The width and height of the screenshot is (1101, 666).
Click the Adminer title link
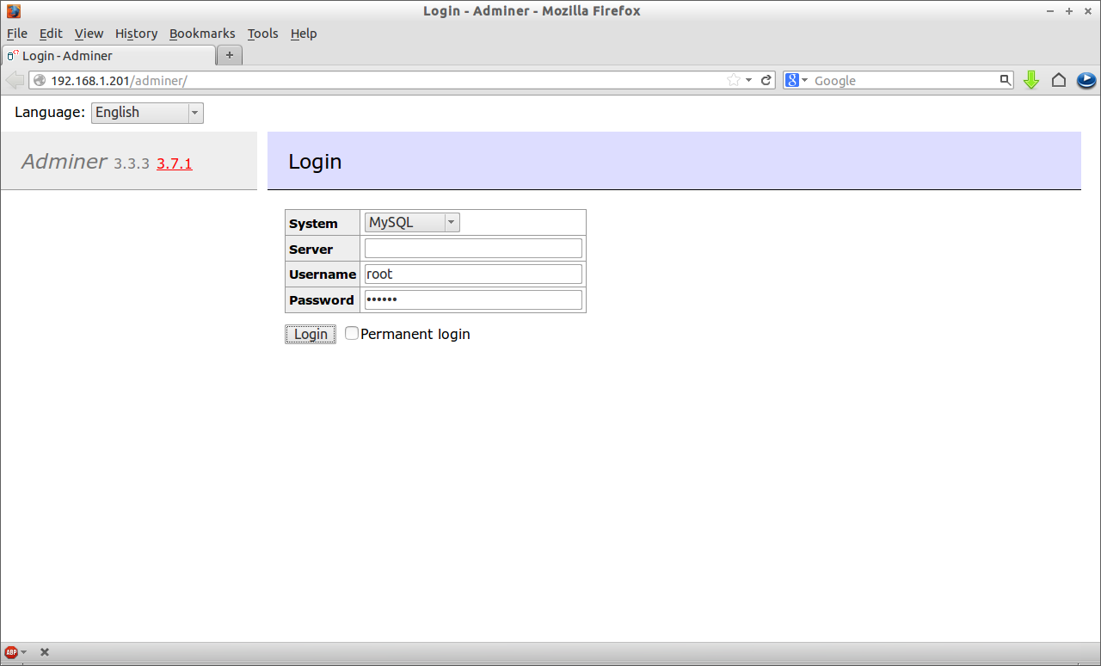point(64,162)
